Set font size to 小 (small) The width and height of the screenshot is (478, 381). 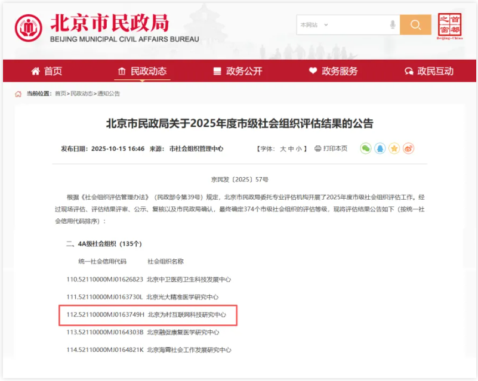click(x=298, y=148)
